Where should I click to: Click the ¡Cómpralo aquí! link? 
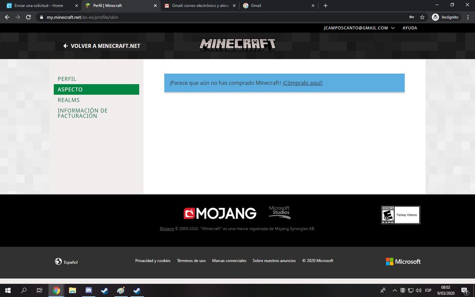302,83
